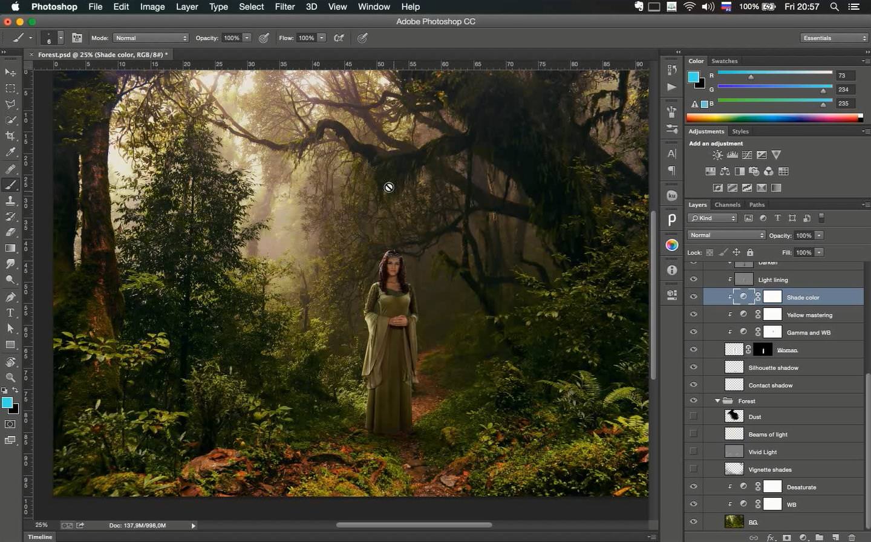The height and width of the screenshot is (542, 871).
Task: Show the Beams of light layer
Action: click(694, 434)
